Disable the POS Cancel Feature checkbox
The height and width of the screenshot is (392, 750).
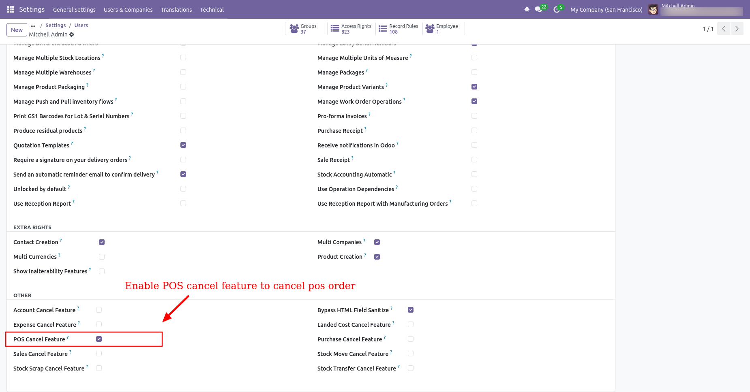pyautogui.click(x=99, y=339)
